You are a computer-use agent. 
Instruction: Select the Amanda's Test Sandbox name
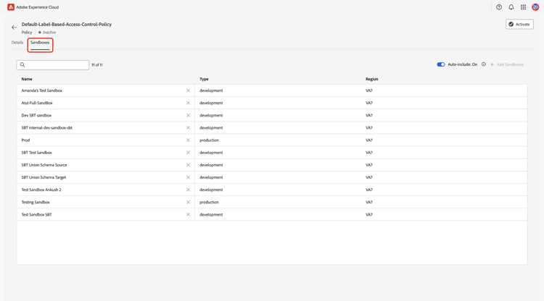(42, 90)
